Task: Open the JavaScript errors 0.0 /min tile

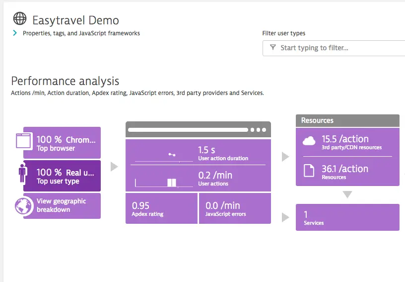Action: [235, 208]
